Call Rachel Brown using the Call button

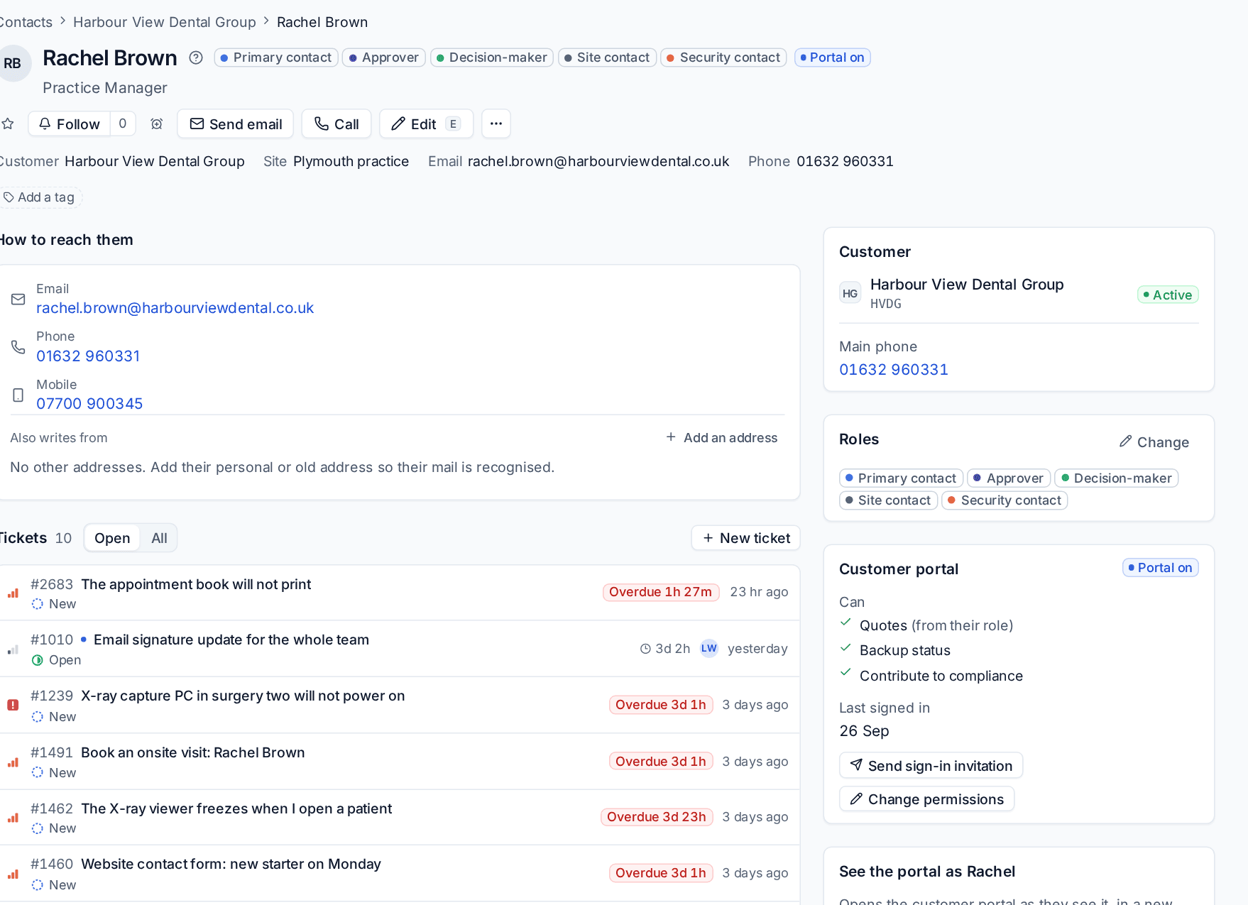pos(336,124)
